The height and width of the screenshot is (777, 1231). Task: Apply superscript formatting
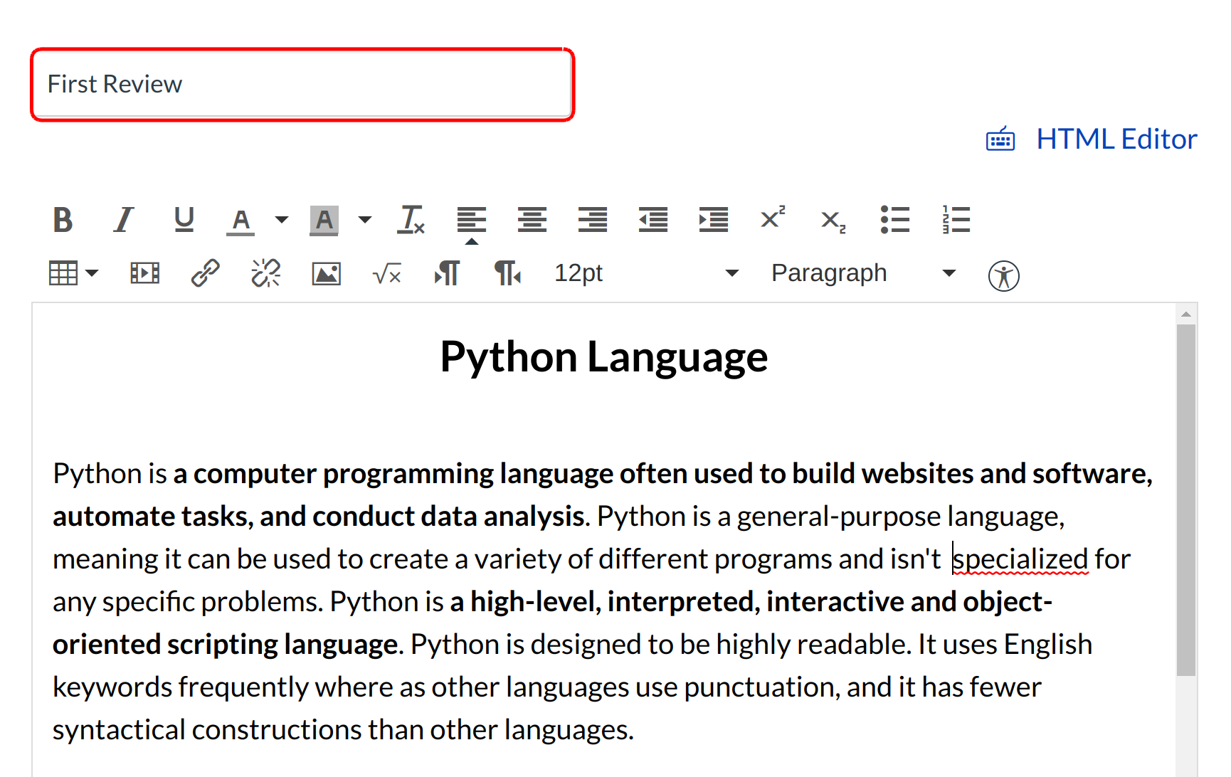click(x=773, y=218)
